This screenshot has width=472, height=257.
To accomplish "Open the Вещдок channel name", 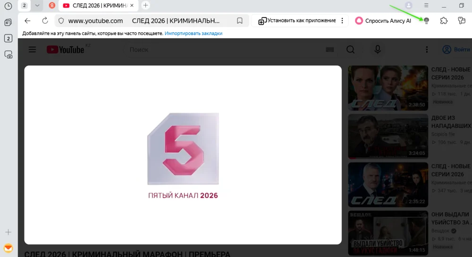I will click(x=440, y=231).
